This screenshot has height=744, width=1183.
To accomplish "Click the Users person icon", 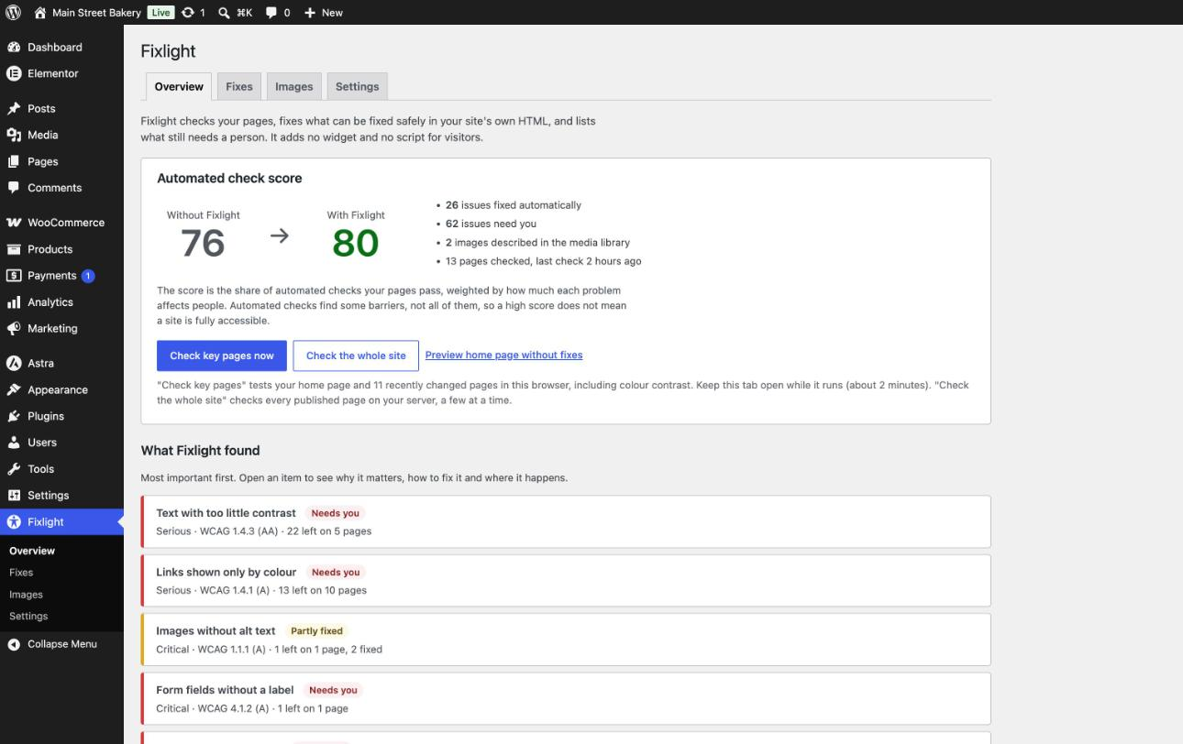I will click(14, 443).
